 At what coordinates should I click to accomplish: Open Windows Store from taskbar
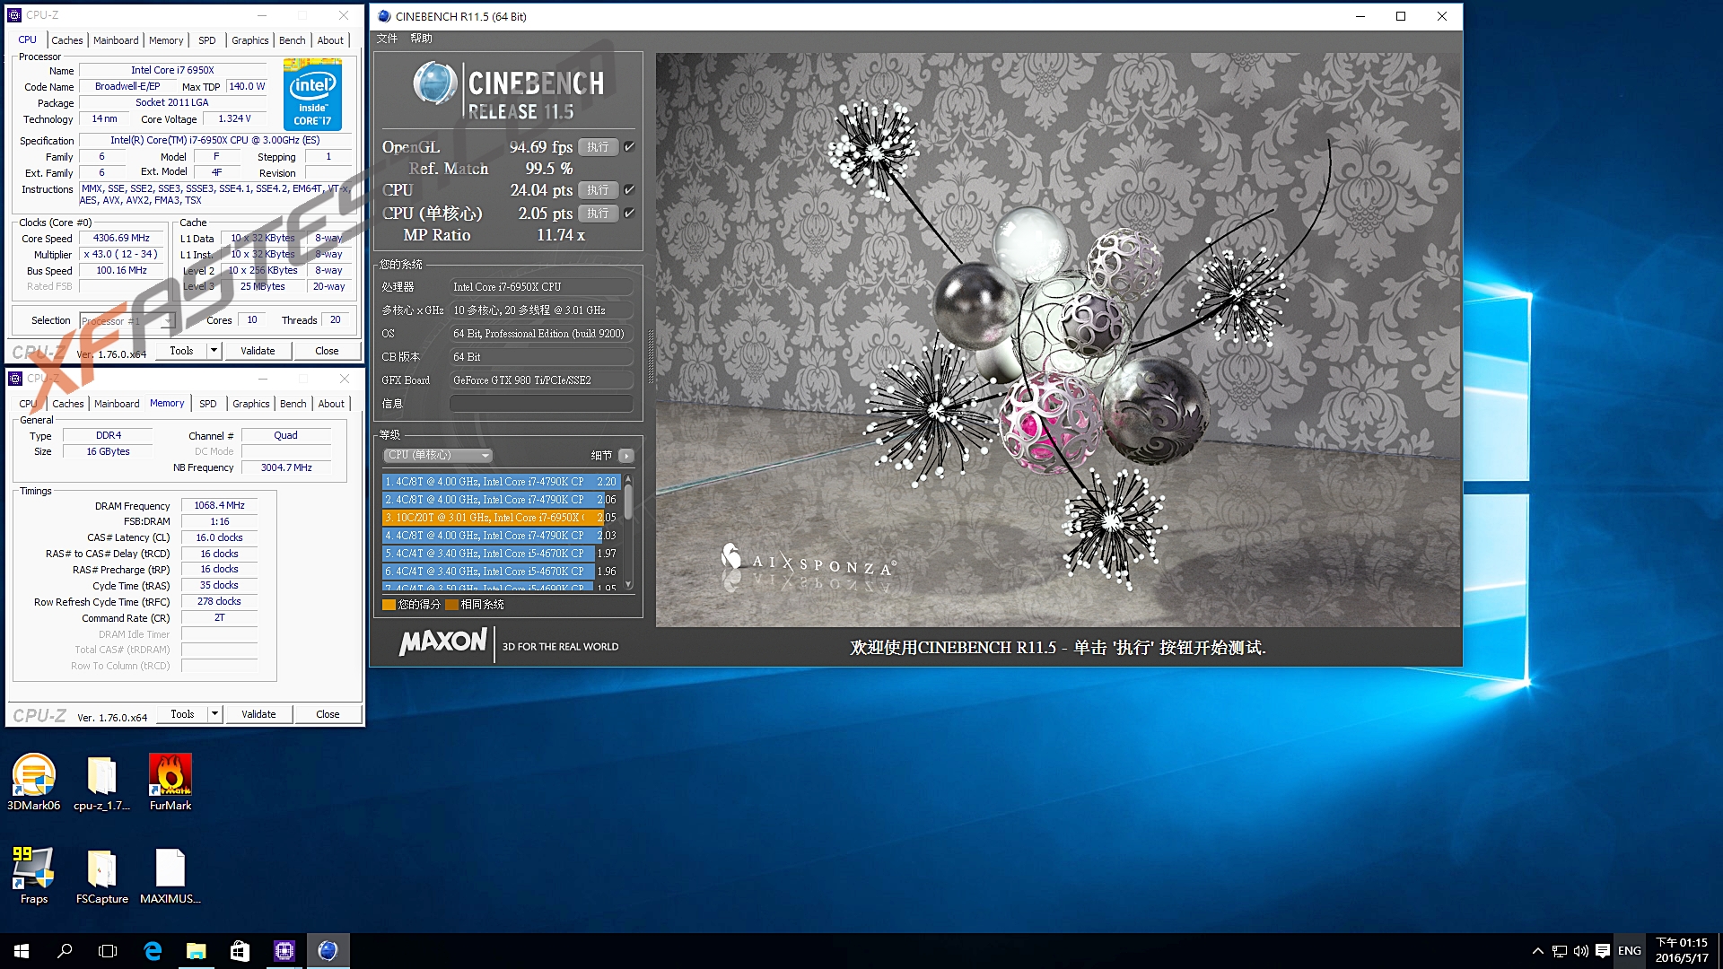[240, 951]
